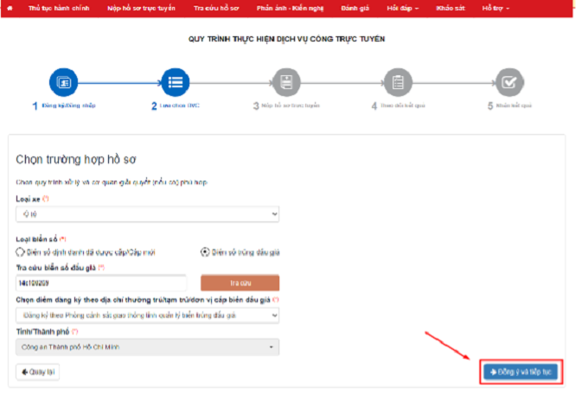The image size is (576, 395).
Task: Select 'Biển số trúng đấu giá' radio option
Action: (204, 252)
